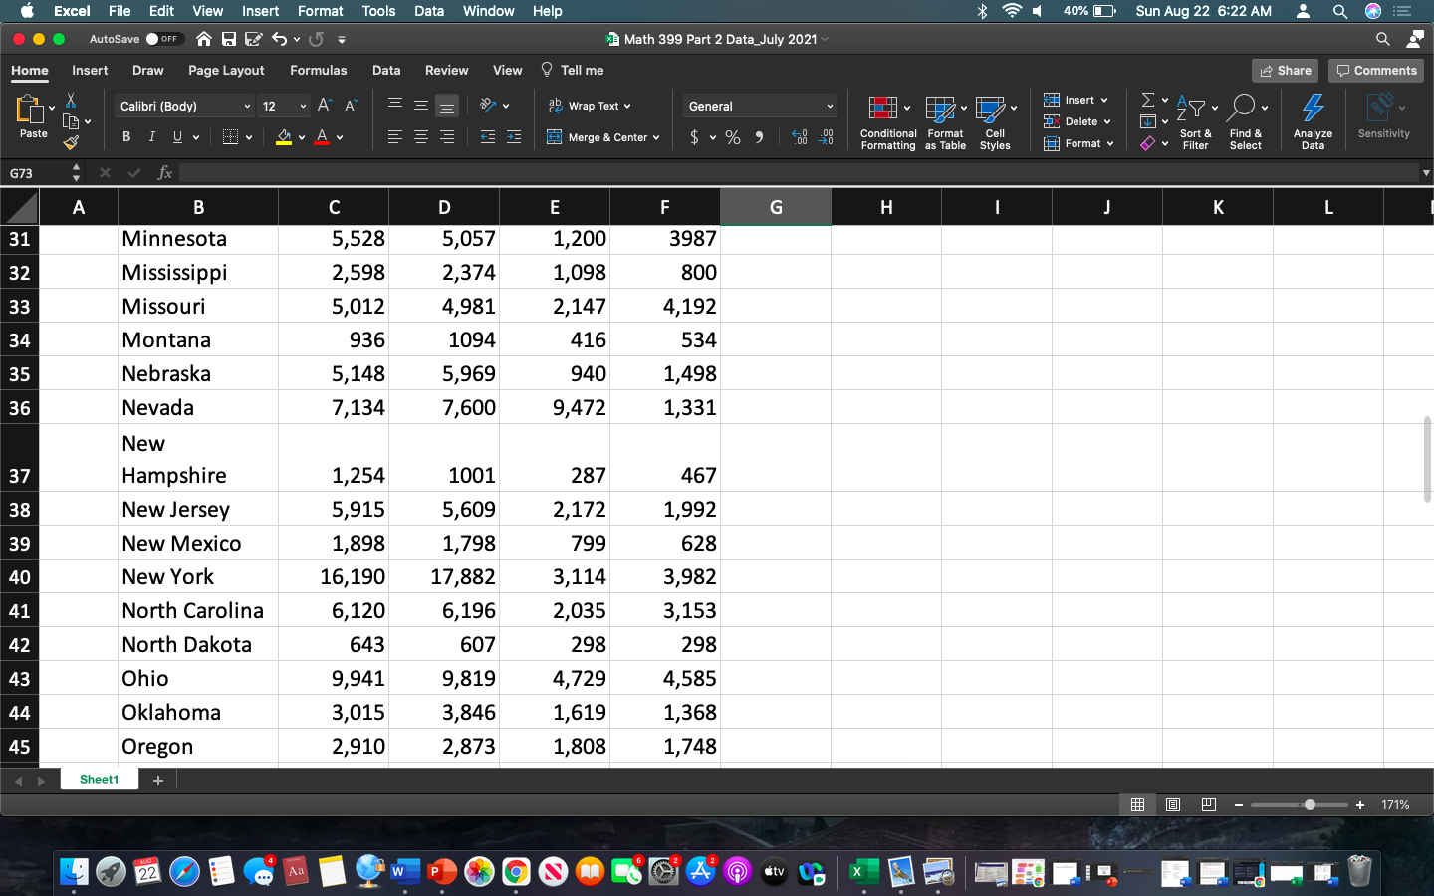Image resolution: width=1434 pixels, height=896 pixels.
Task: Switch to the Formulas ribbon tab
Action: click(x=318, y=70)
